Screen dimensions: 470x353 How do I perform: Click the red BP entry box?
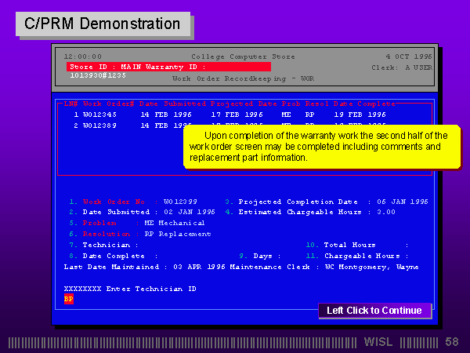tap(68, 299)
